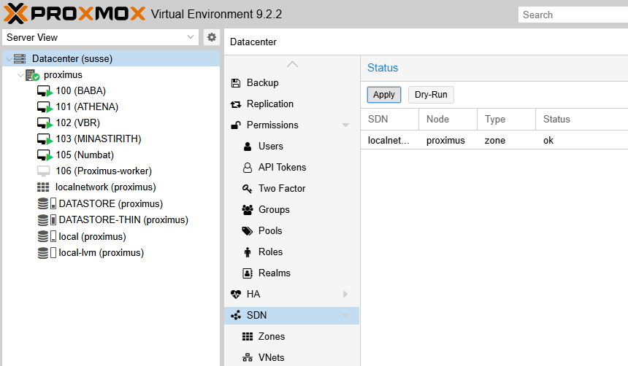This screenshot has height=366, width=628.
Task: Click the local-lvm storage icon
Action: (x=47, y=253)
